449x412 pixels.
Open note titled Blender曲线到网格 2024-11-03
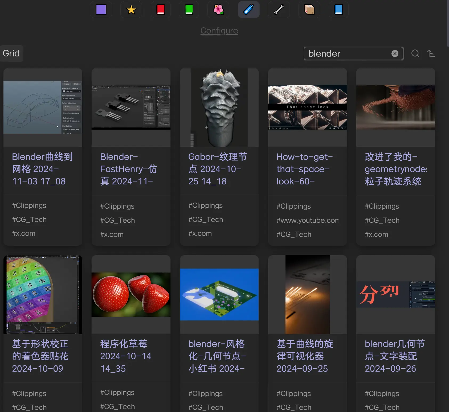[42, 169]
